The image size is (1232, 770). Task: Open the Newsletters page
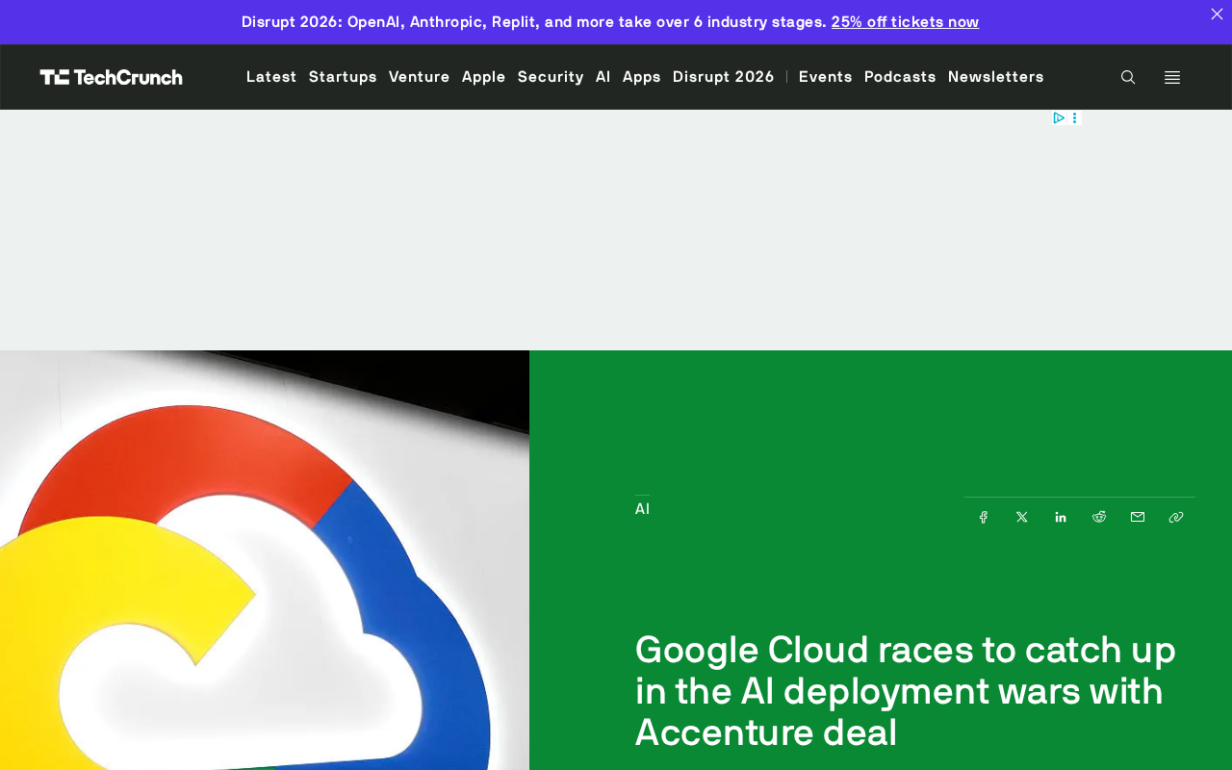(x=996, y=77)
